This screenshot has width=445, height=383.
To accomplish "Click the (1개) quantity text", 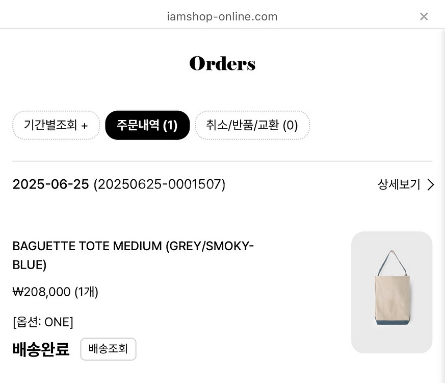I will click(x=86, y=292).
